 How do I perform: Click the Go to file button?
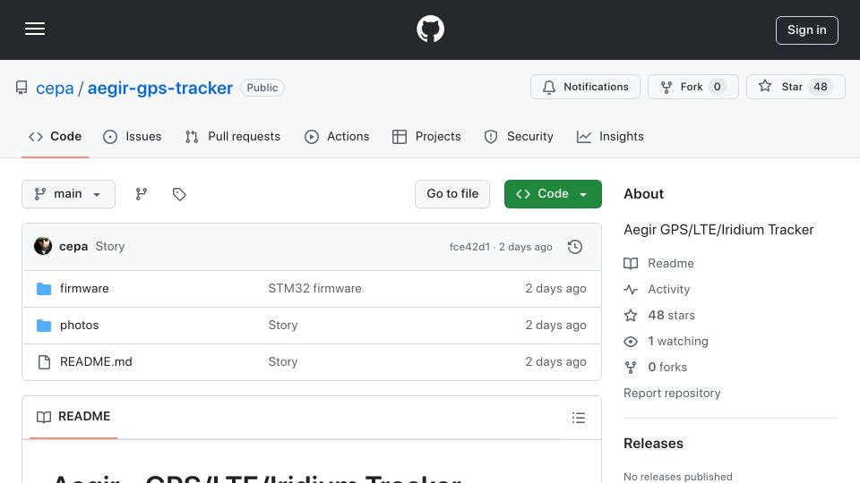pos(452,194)
